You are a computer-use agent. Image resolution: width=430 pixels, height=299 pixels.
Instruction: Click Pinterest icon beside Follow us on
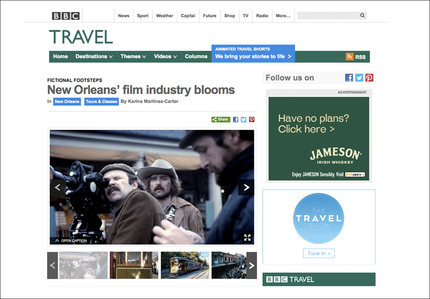coord(369,78)
